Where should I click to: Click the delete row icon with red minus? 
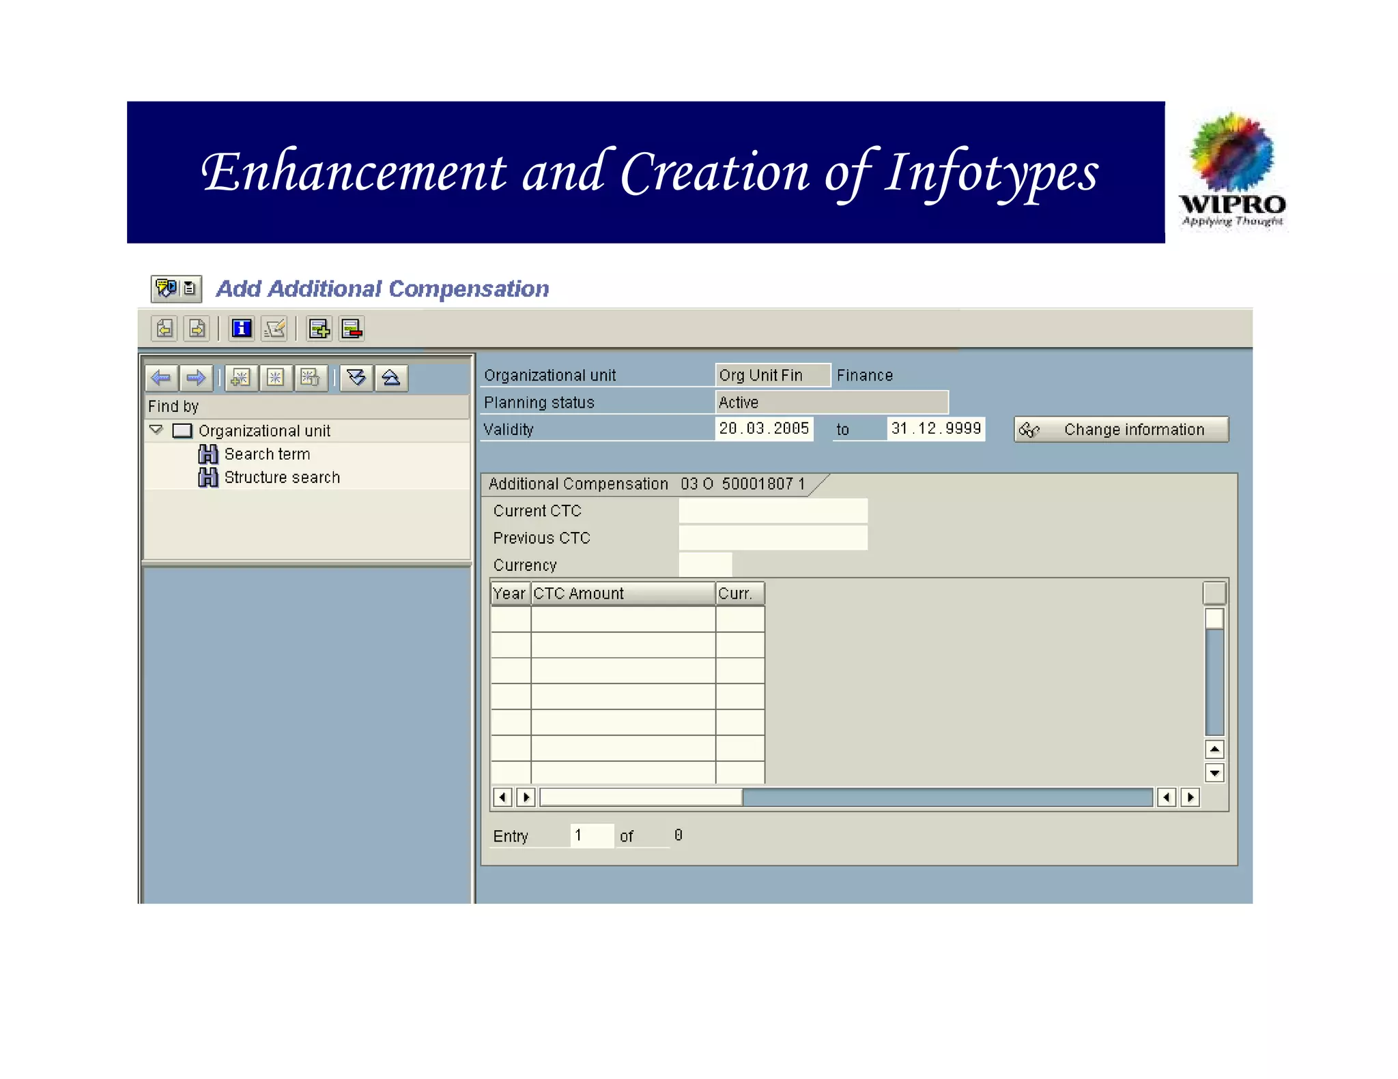(x=352, y=329)
